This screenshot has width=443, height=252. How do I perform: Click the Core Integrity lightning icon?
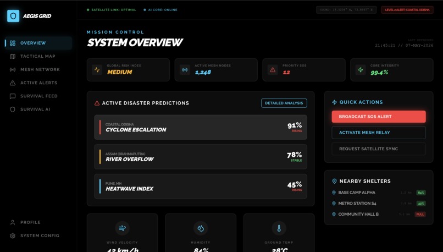361,69
